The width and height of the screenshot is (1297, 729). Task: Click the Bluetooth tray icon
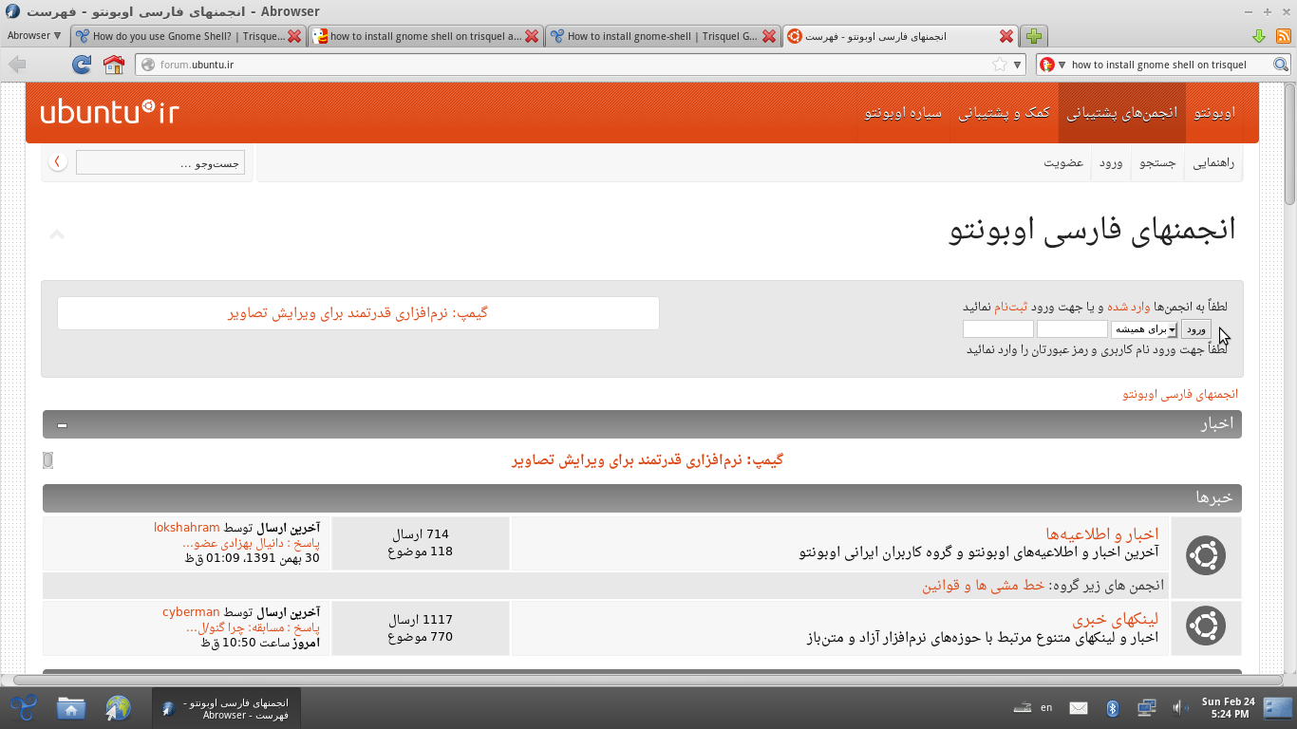point(1113,707)
